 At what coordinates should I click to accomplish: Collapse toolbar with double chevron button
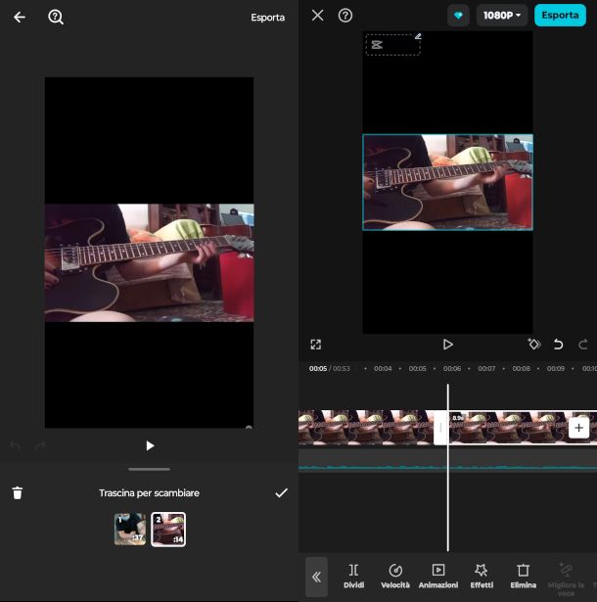pyautogui.click(x=316, y=577)
